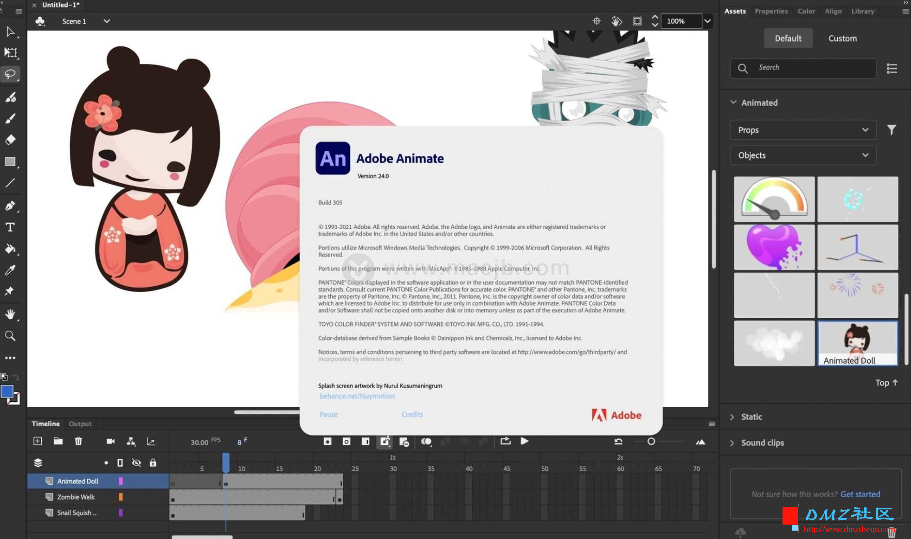Open the 100% zoom dropdown
The width and height of the screenshot is (911, 539).
707,21
